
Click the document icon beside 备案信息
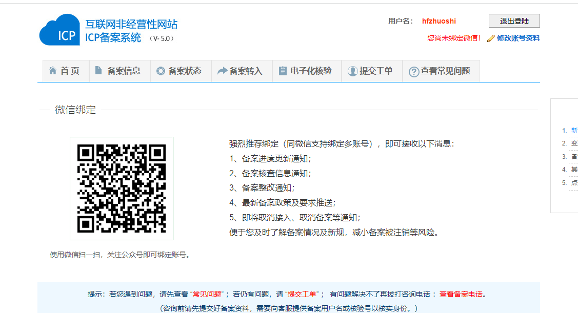click(x=98, y=70)
